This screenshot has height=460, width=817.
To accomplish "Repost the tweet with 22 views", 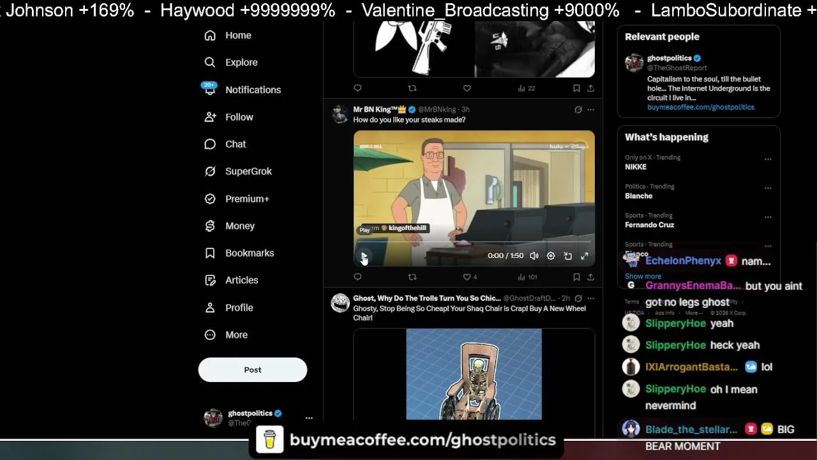I will [x=412, y=88].
